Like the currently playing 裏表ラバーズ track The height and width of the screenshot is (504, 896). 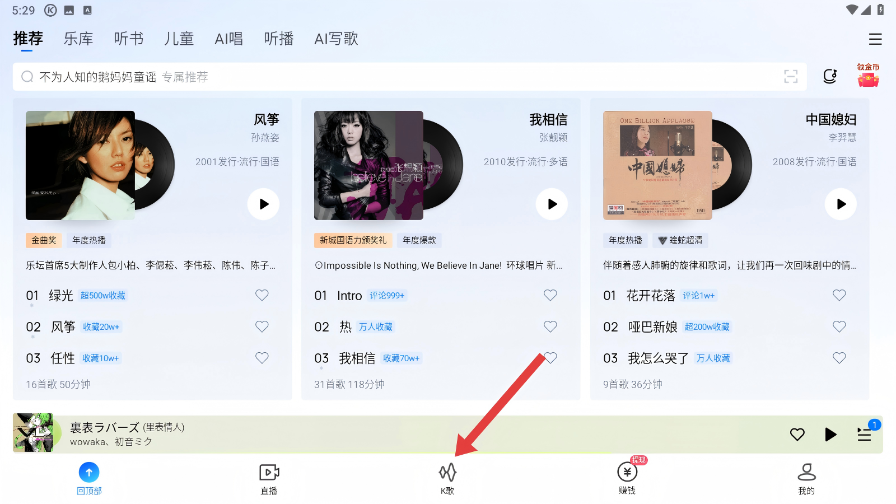point(797,434)
